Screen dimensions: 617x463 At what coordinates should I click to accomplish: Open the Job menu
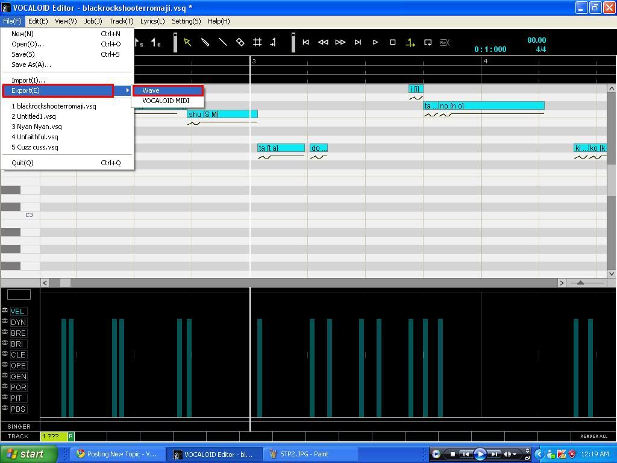(93, 21)
